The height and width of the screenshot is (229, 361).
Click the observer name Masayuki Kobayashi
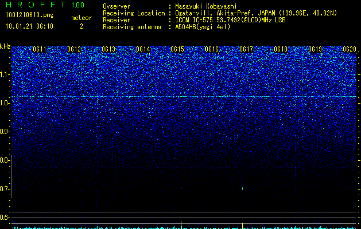click(x=206, y=6)
